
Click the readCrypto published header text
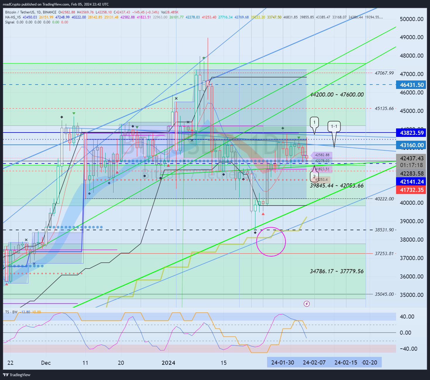coord(56,4)
